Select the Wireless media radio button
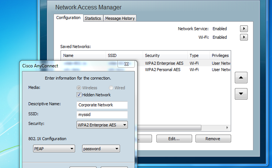The width and height of the screenshot is (272, 168). tap(79, 88)
